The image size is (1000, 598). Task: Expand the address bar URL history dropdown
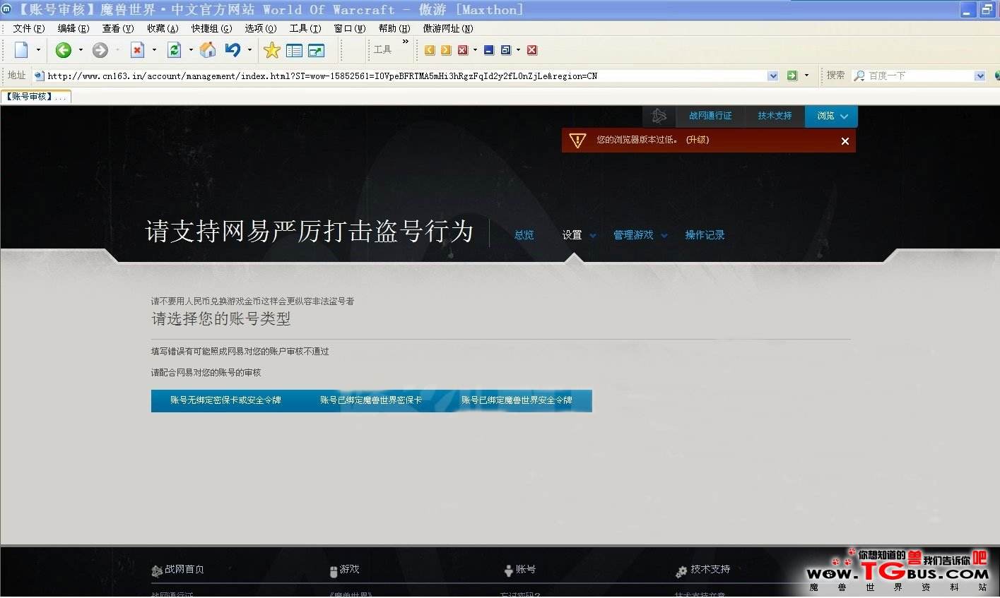772,76
